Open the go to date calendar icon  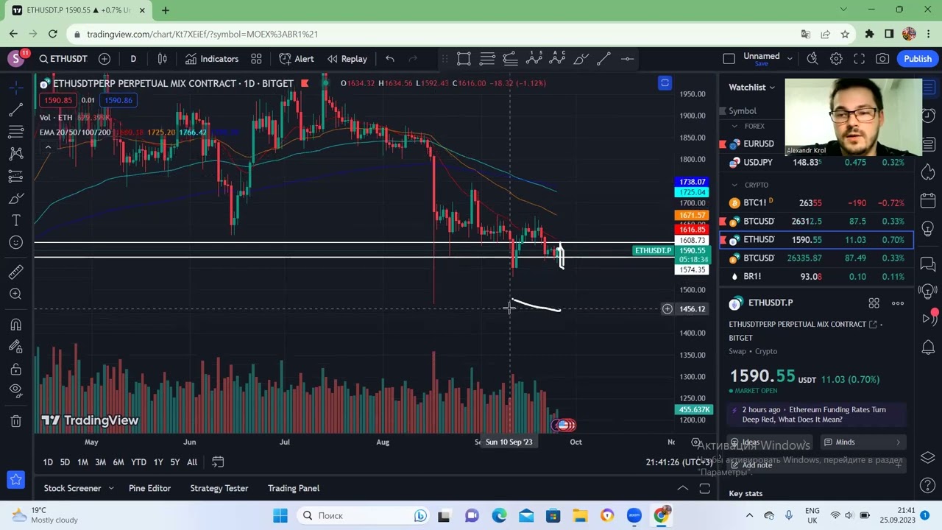[218, 462]
